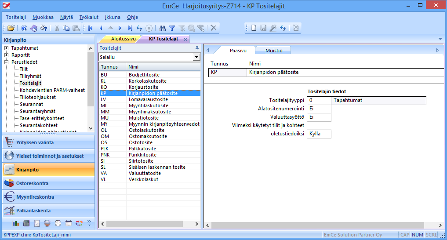This screenshot has height=240, width=447.
Task: Expand the Raportit tree node
Action: (x=6, y=55)
